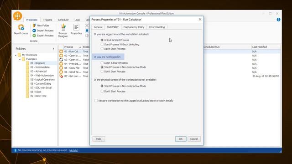Click the '04 - Print Do...' process icon
Image resolution: width=292 pixels, height=164 pixels.
tap(61, 64)
